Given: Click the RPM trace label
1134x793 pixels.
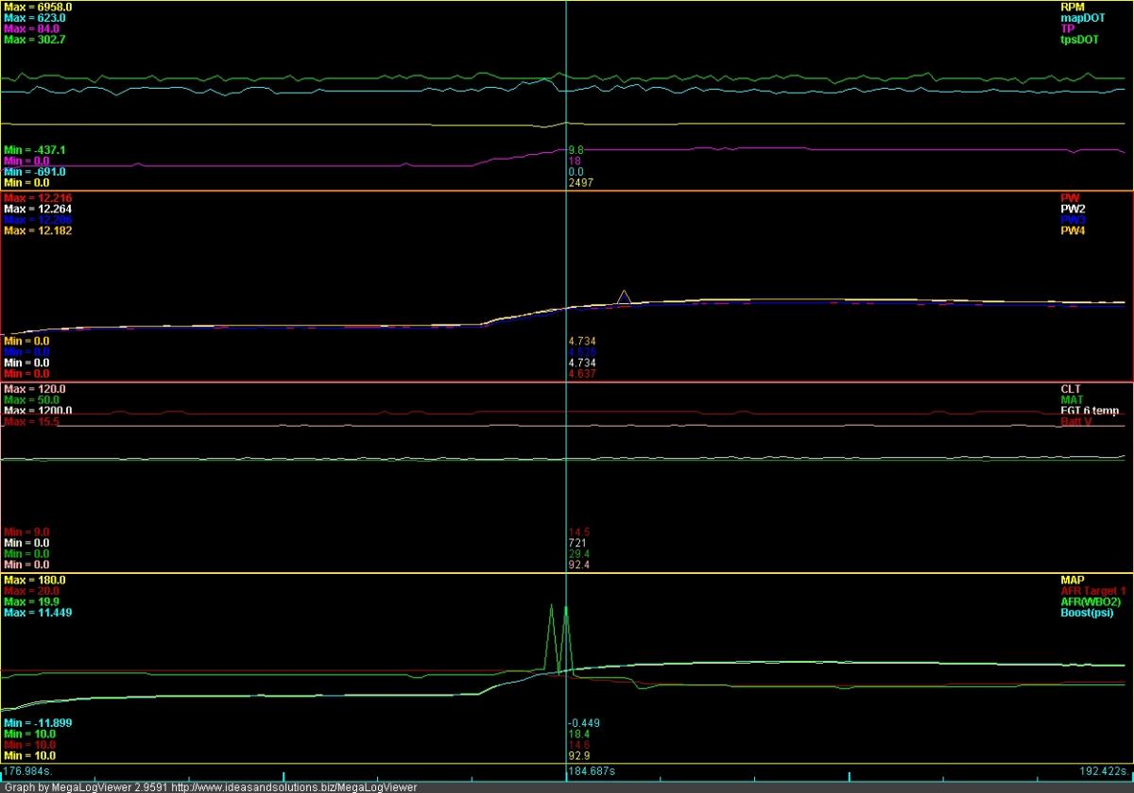Looking at the screenshot, I should (1074, 7).
